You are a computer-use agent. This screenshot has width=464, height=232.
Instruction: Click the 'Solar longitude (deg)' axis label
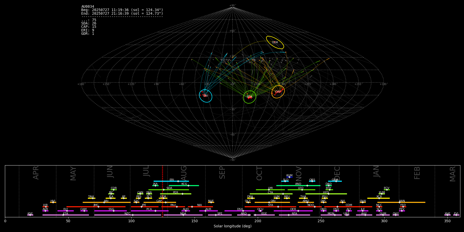[x=233, y=226]
